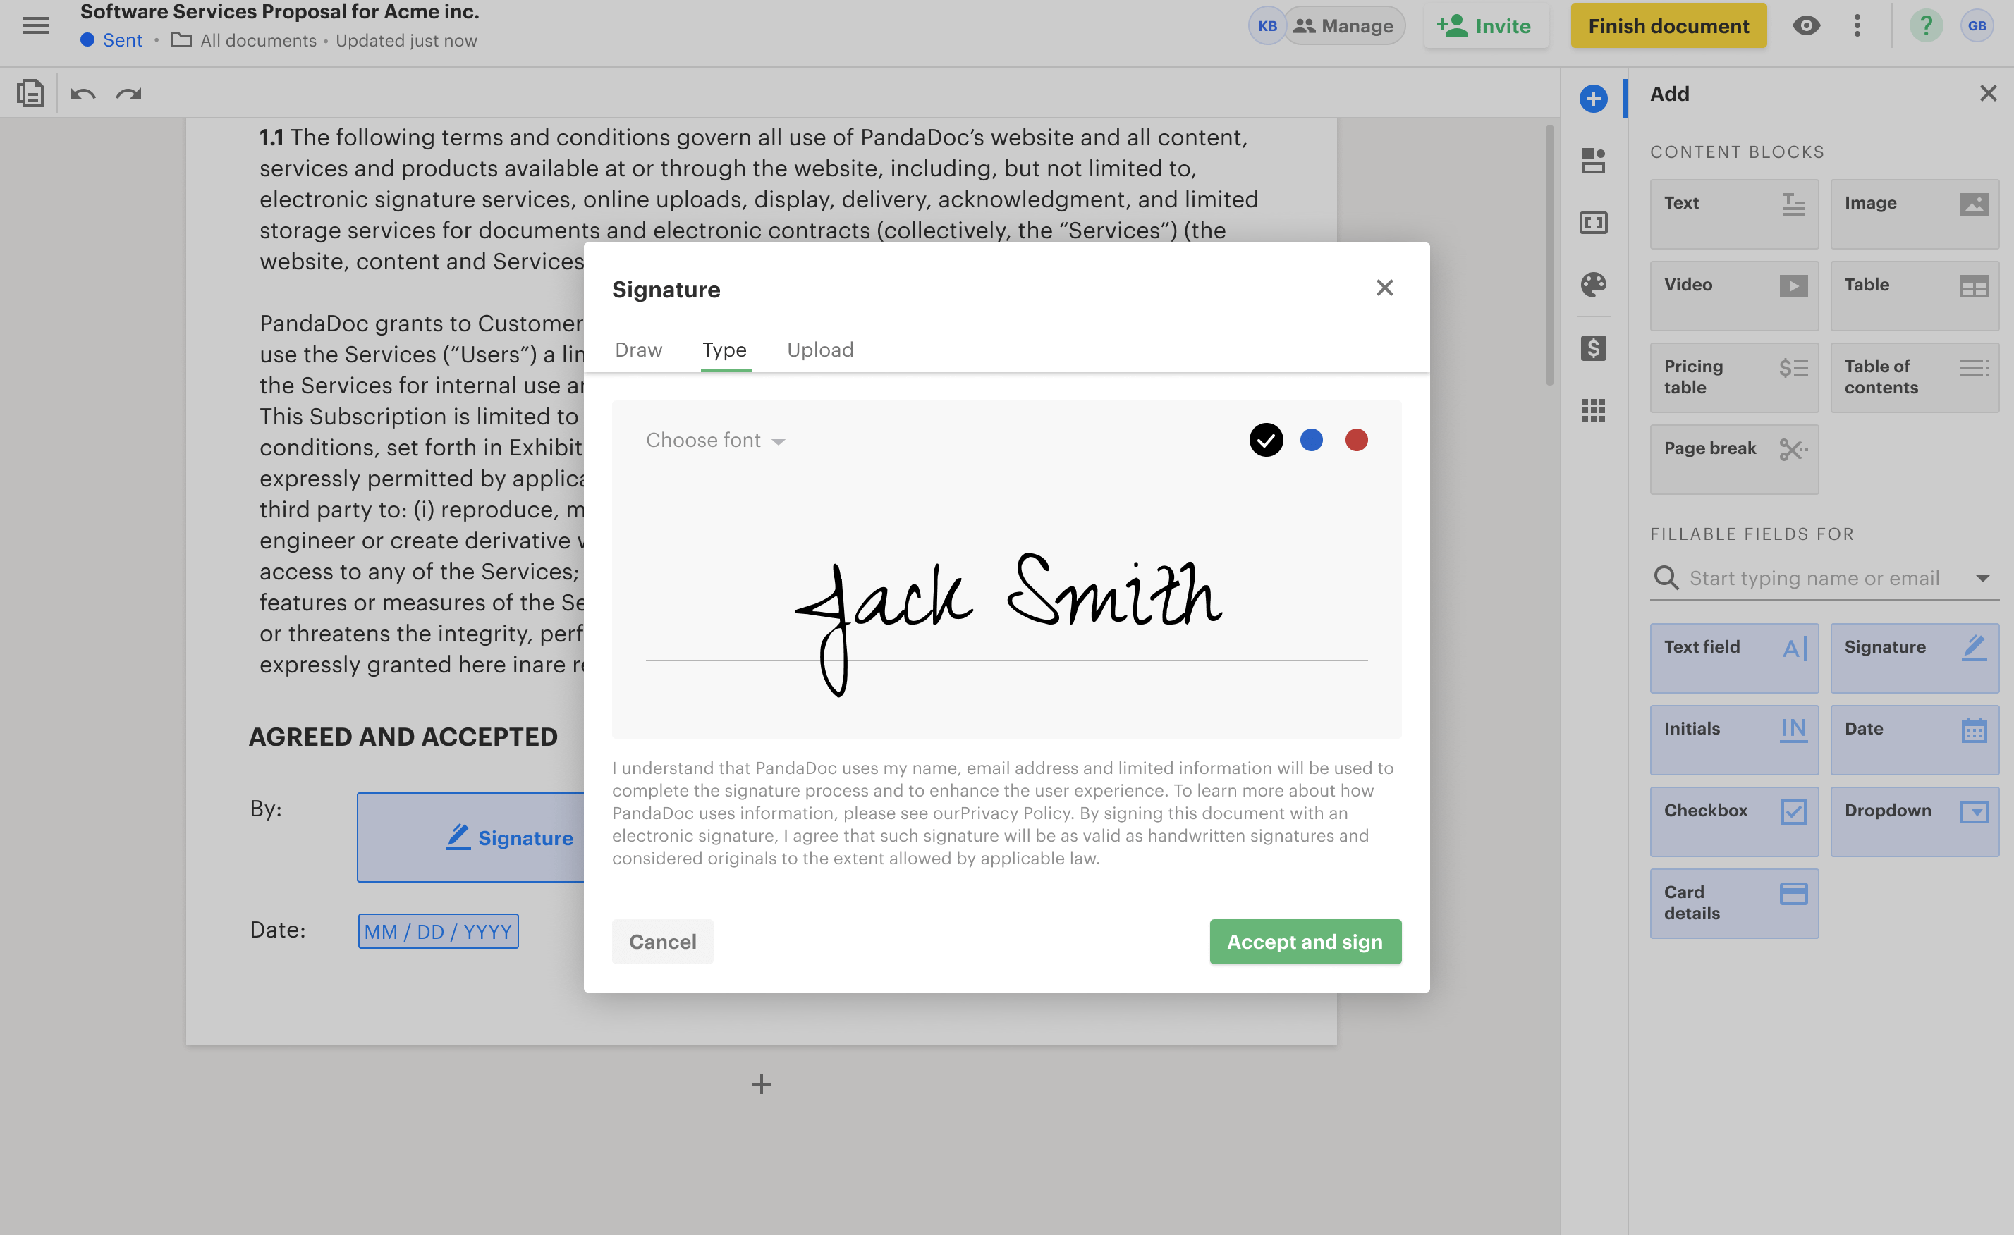The height and width of the screenshot is (1235, 2014).
Task: Click the MM / DD / YYYY date field
Action: tap(438, 931)
